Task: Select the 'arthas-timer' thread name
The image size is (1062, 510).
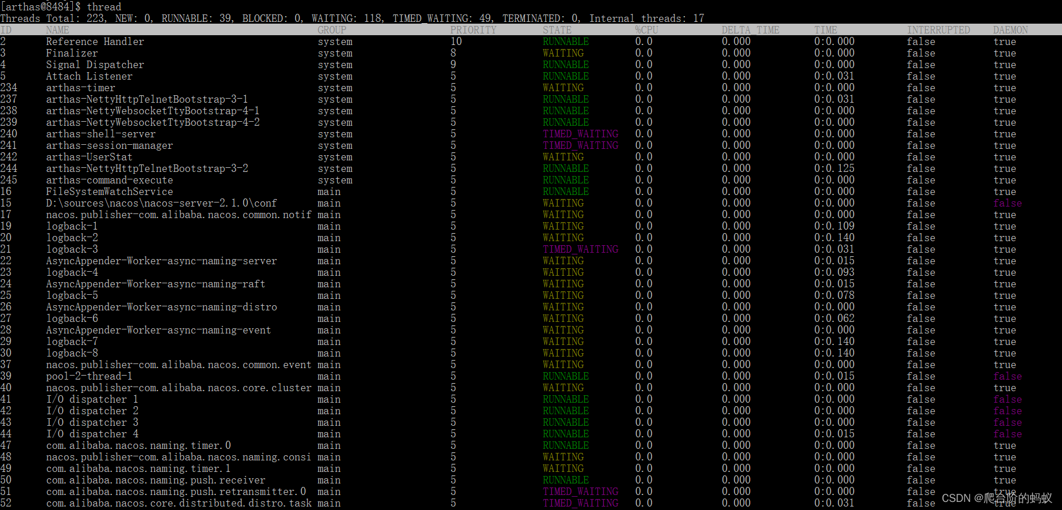Action: 81,88
